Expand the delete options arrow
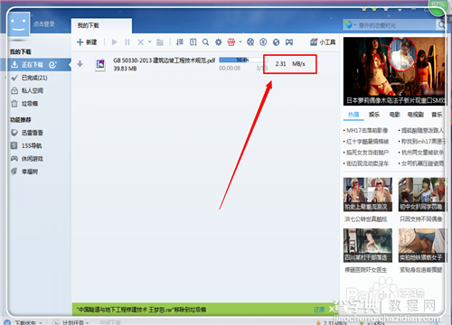The image size is (452, 325). tap(149, 42)
